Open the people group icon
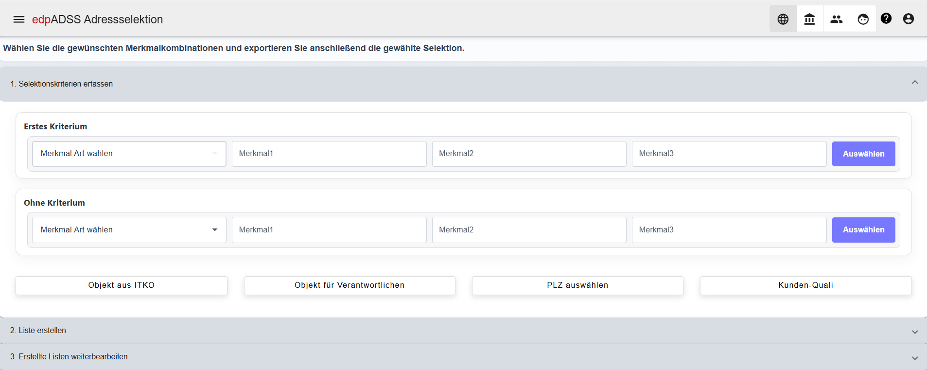927x370 pixels. coord(836,19)
